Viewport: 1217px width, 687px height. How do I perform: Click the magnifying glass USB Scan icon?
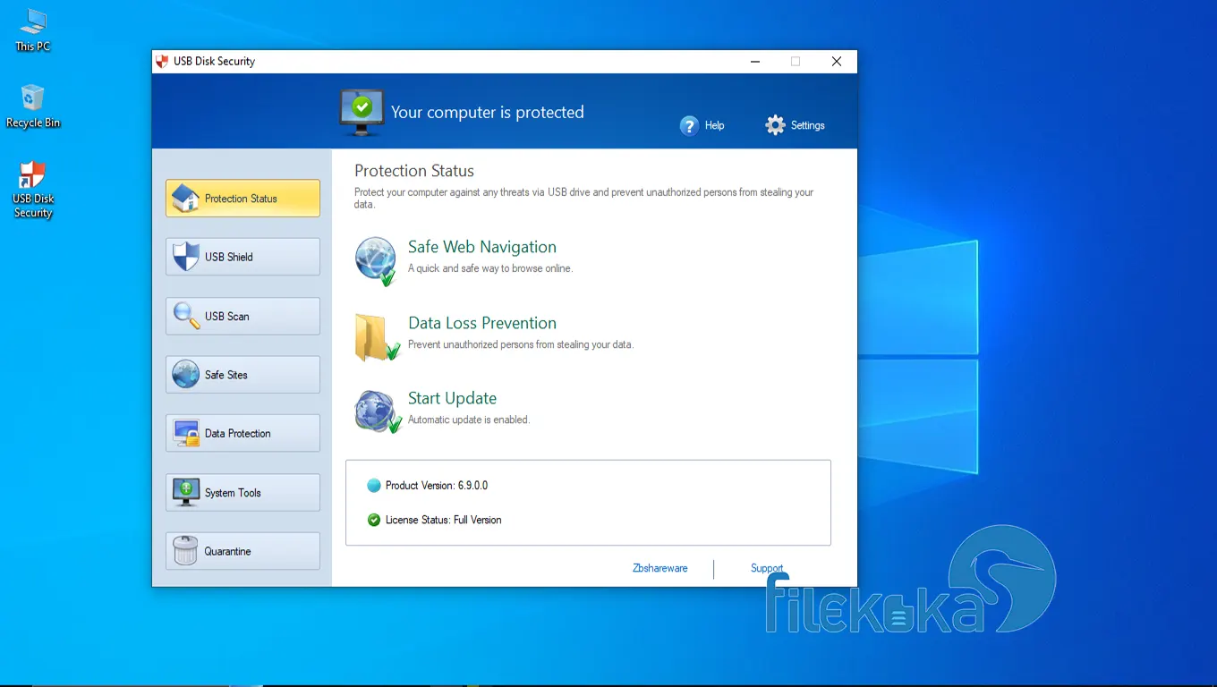click(x=186, y=316)
